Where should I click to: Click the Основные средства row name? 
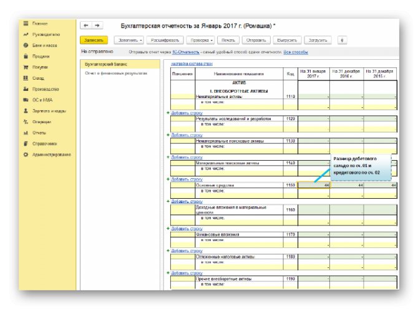click(215, 185)
